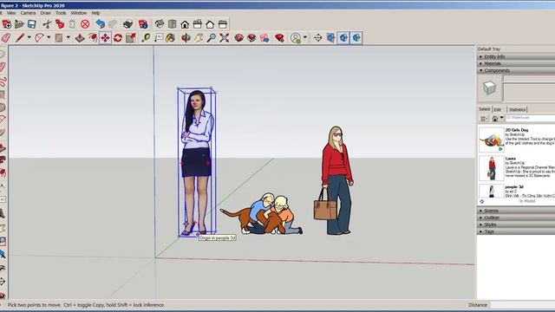Expand the Outliner panel
The image size is (555, 312).
(516, 218)
